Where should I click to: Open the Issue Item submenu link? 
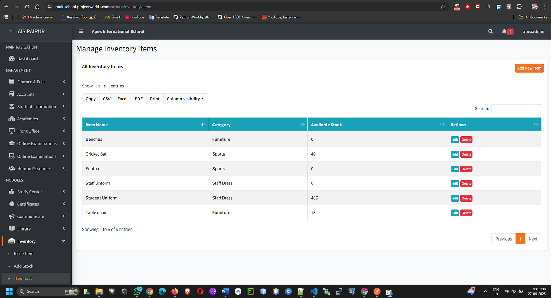[24, 254]
